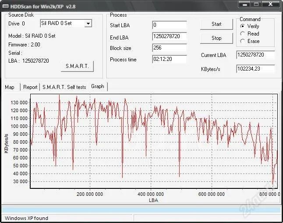
Task: Open the S.M.A.R.T. report button
Action: (x=77, y=66)
